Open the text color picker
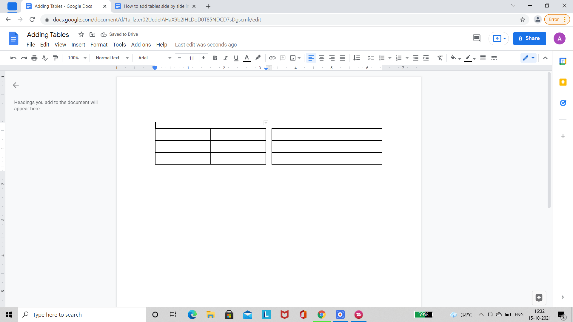The width and height of the screenshot is (573, 322). pyautogui.click(x=247, y=58)
